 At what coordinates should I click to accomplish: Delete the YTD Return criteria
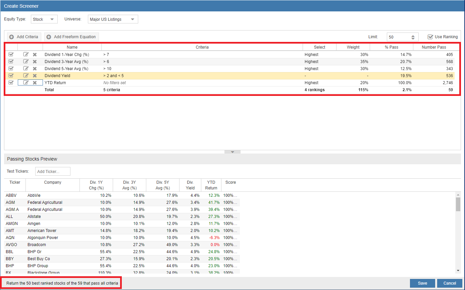35,83
